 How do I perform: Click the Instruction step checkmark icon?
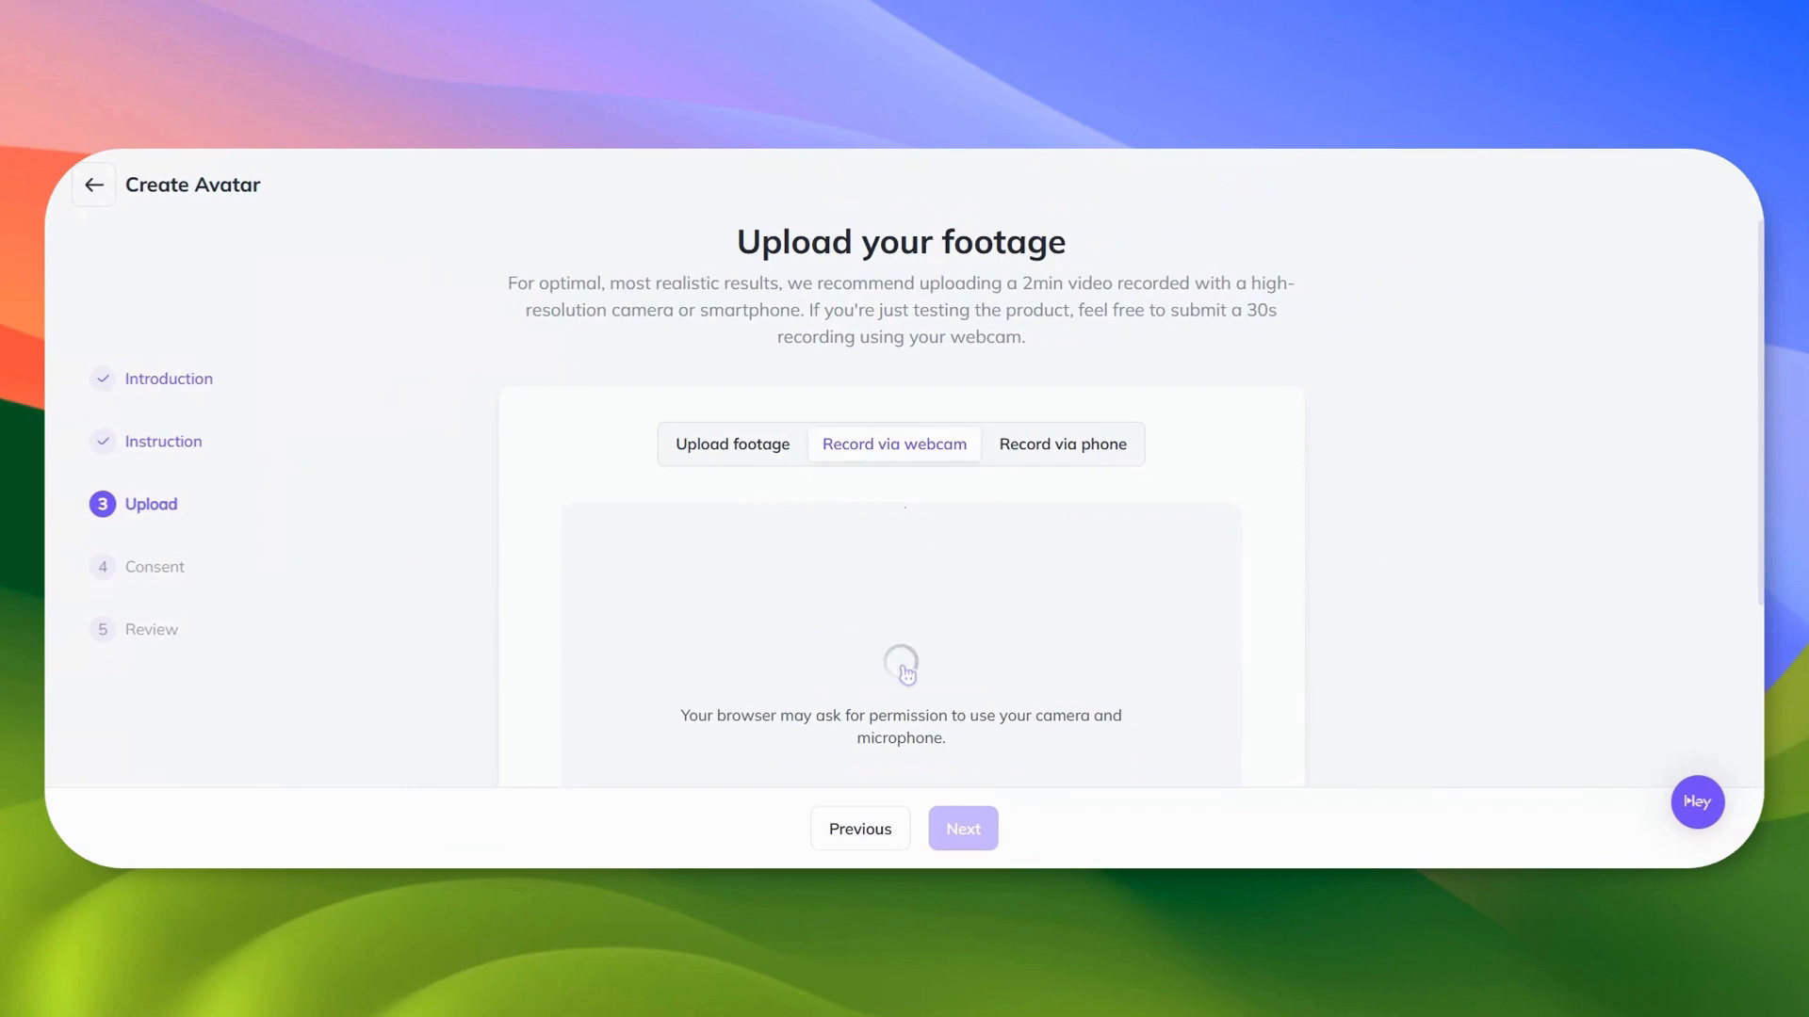point(103,442)
